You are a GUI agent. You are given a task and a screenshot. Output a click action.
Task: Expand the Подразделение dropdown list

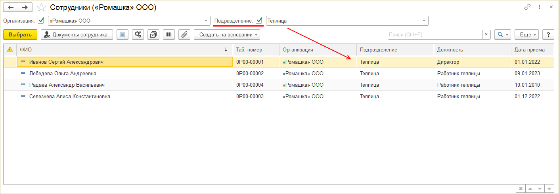point(424,21)
